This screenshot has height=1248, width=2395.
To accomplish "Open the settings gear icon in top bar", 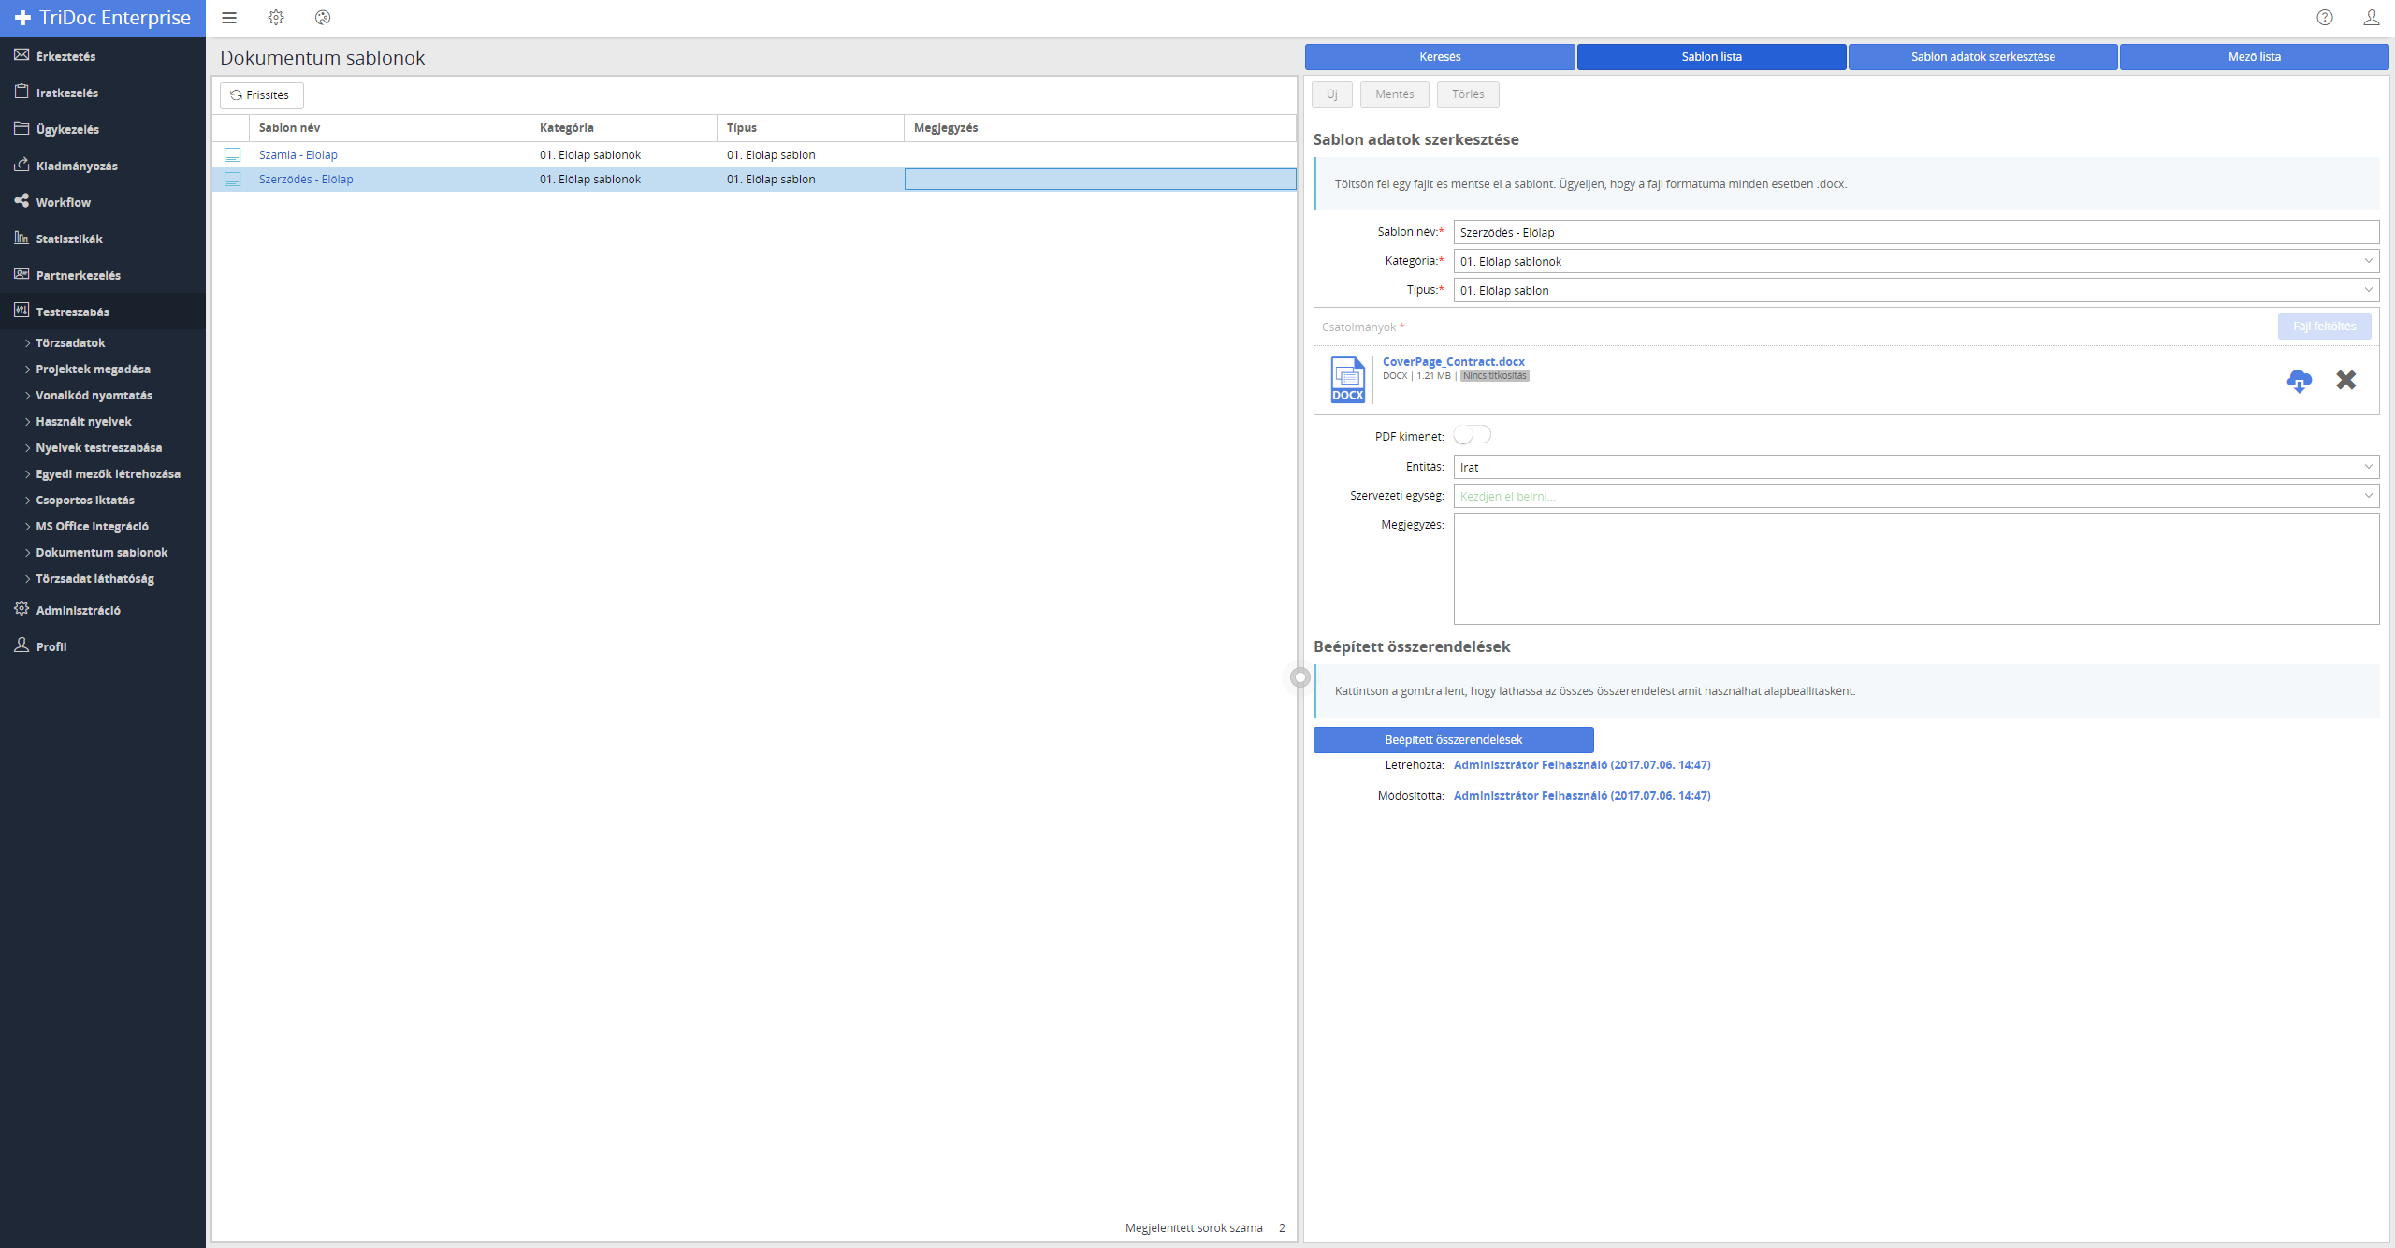I will click(276, 18).
